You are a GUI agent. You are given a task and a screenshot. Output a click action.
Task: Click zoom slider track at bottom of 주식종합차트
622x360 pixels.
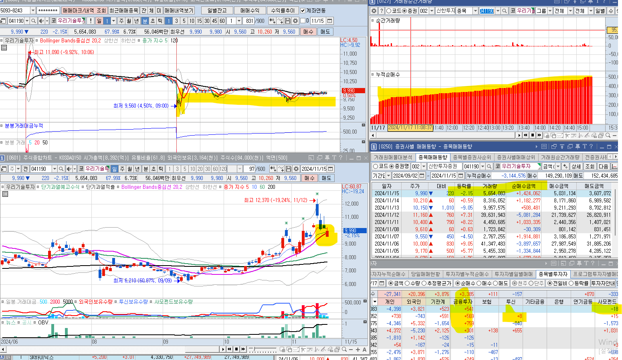263,348
